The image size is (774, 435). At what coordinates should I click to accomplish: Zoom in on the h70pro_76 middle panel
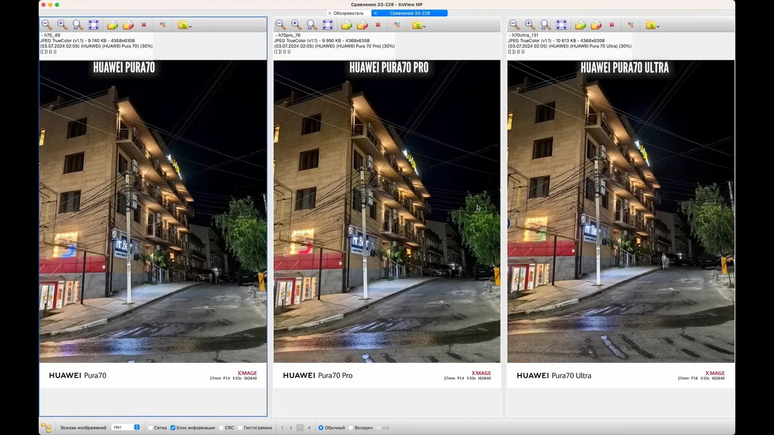297,25
